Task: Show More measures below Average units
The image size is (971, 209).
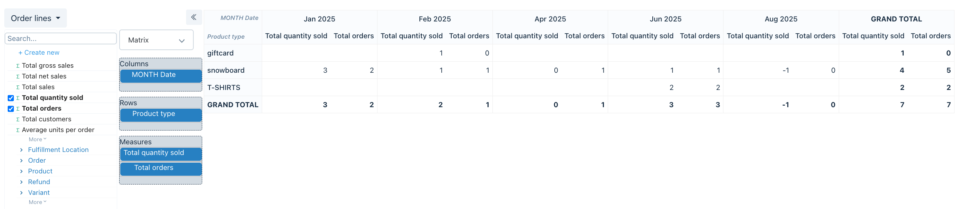Action: pos(37,139)
